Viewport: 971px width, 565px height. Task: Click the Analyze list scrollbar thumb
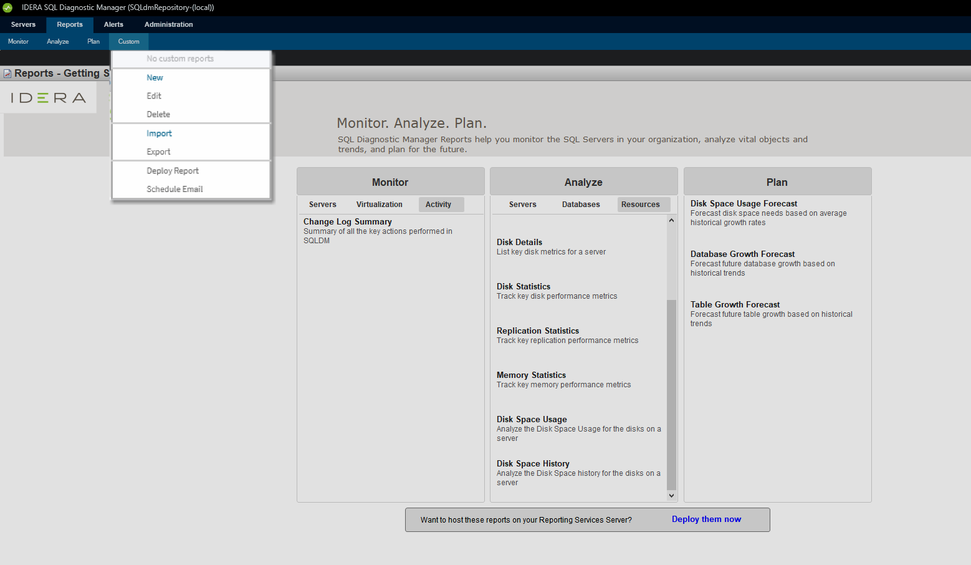(671, 395)
